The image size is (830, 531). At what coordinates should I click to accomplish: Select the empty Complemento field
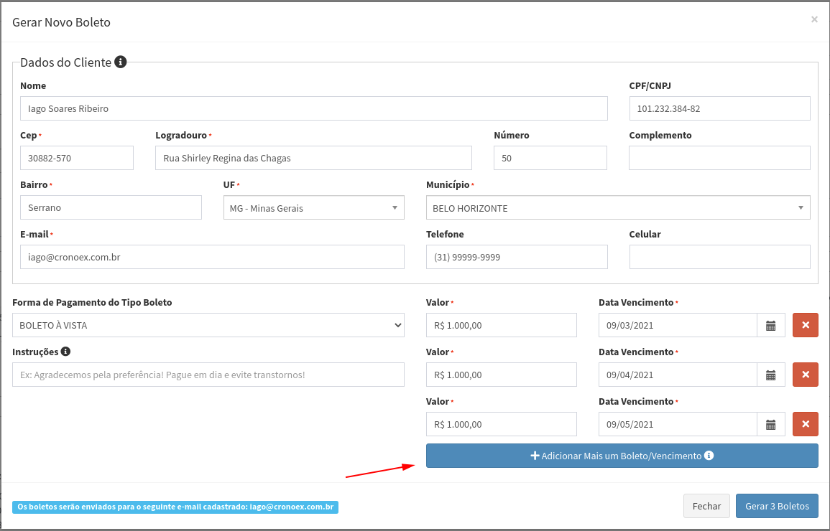click(x=719, y=158)
